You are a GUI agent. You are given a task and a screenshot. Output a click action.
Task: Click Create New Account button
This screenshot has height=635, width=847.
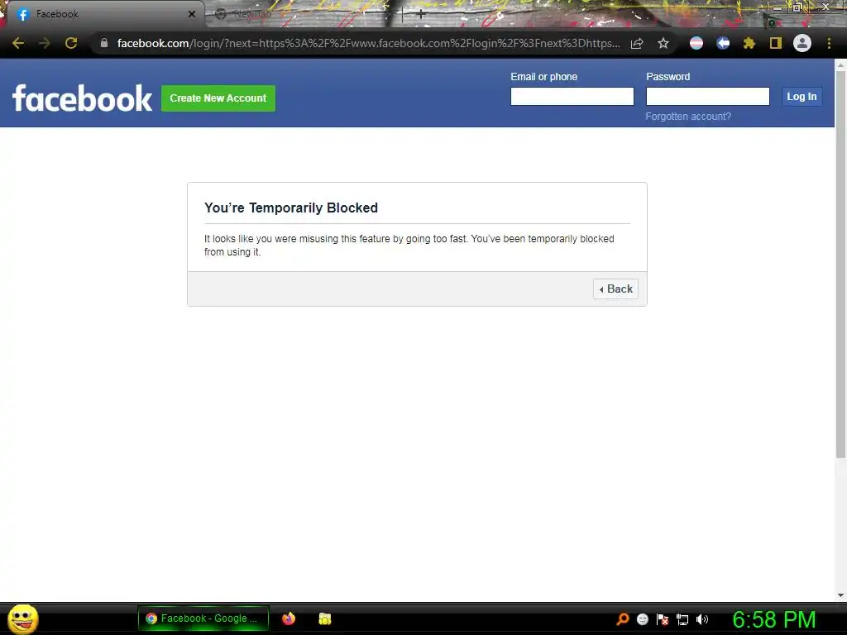[x=218, y=98]
